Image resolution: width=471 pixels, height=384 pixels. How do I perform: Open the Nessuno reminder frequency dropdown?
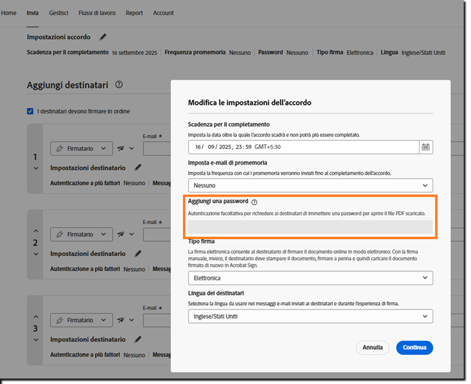[x=310, y=185]
